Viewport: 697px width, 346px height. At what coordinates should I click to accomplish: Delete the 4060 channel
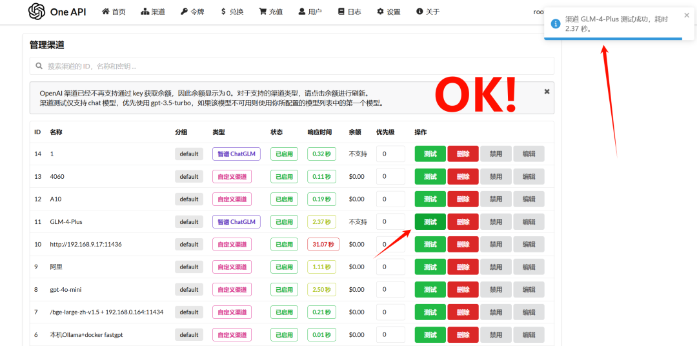(463, 177)
